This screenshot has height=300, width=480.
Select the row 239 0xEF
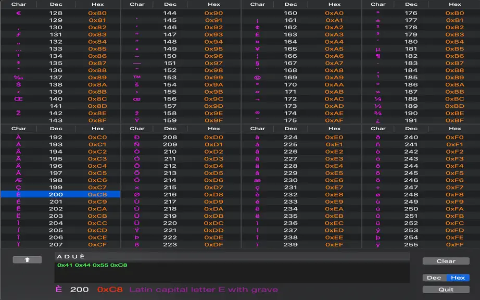pos(301,245)
